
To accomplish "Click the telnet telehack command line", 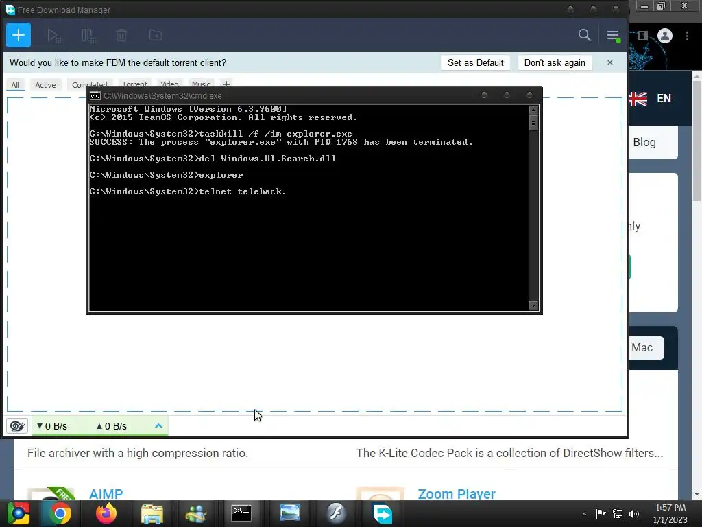I will coord(188,191).
